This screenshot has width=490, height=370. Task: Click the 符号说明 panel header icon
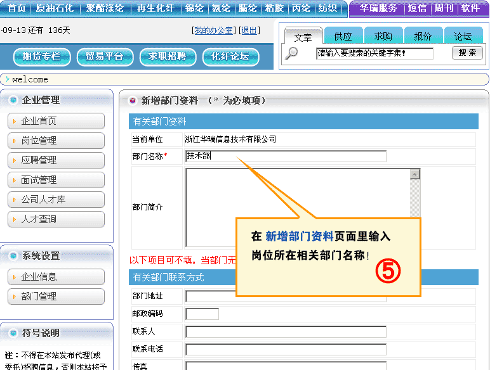tap(13, 333)
